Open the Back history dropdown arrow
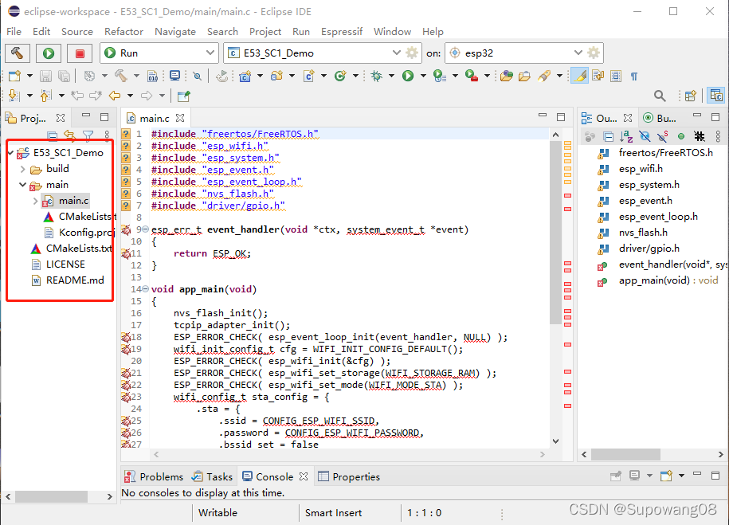 click(x=130, y=96)
